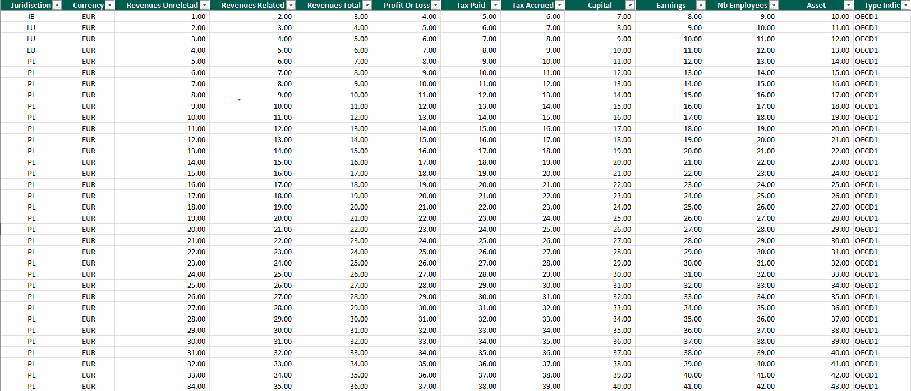Click the Asset column filter arrow
Viewport: 911px width, 391px height.
848,5
